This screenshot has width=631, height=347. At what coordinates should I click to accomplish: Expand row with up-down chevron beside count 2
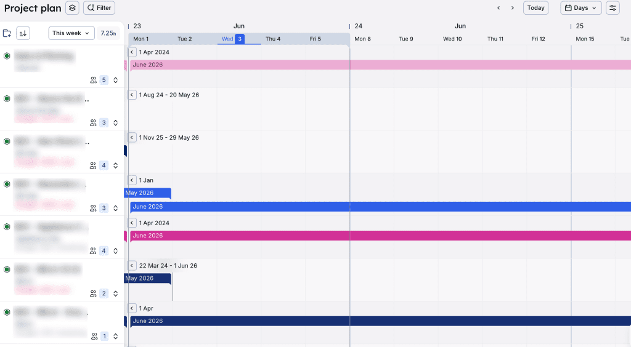pos(115,293)
